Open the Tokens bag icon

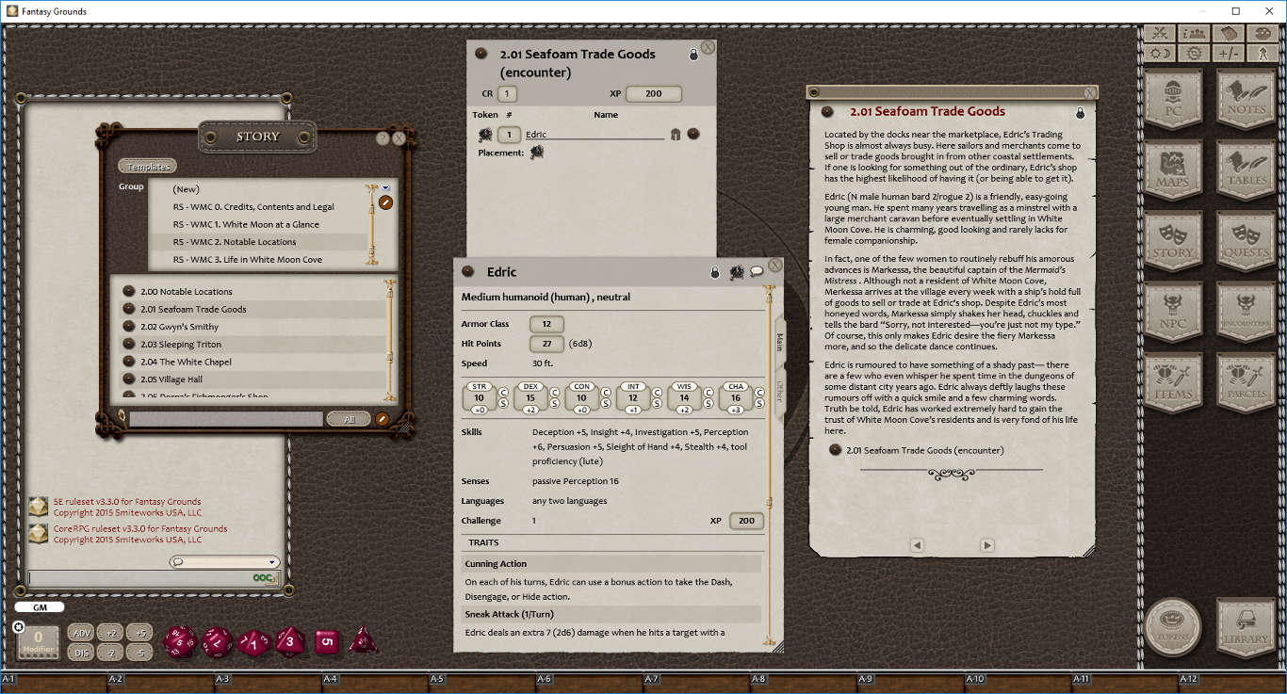[x=1171, y=628]
